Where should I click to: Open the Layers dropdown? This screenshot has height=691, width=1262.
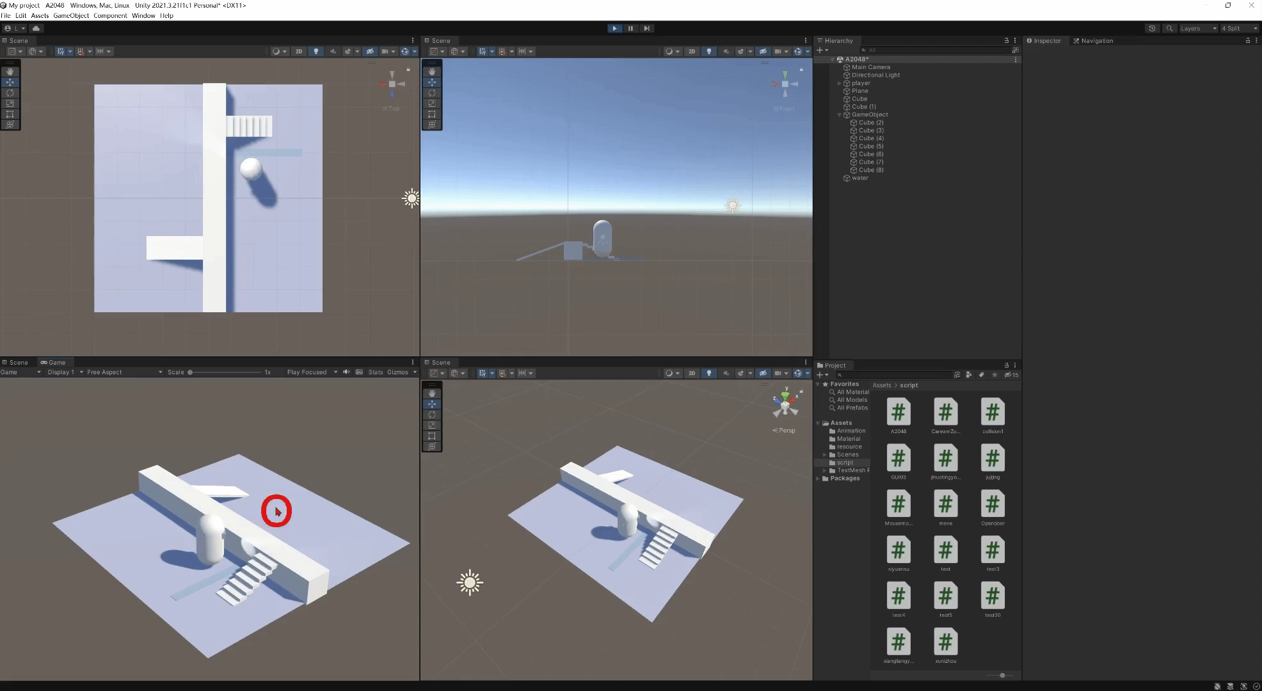pyautogui.click(x=1198, y=28)
